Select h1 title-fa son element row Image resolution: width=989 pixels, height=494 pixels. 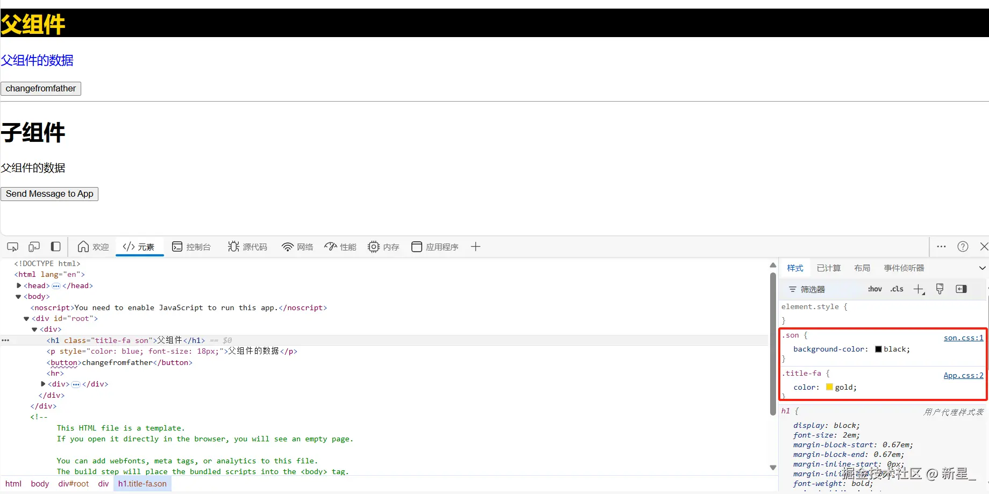point(383,340)
